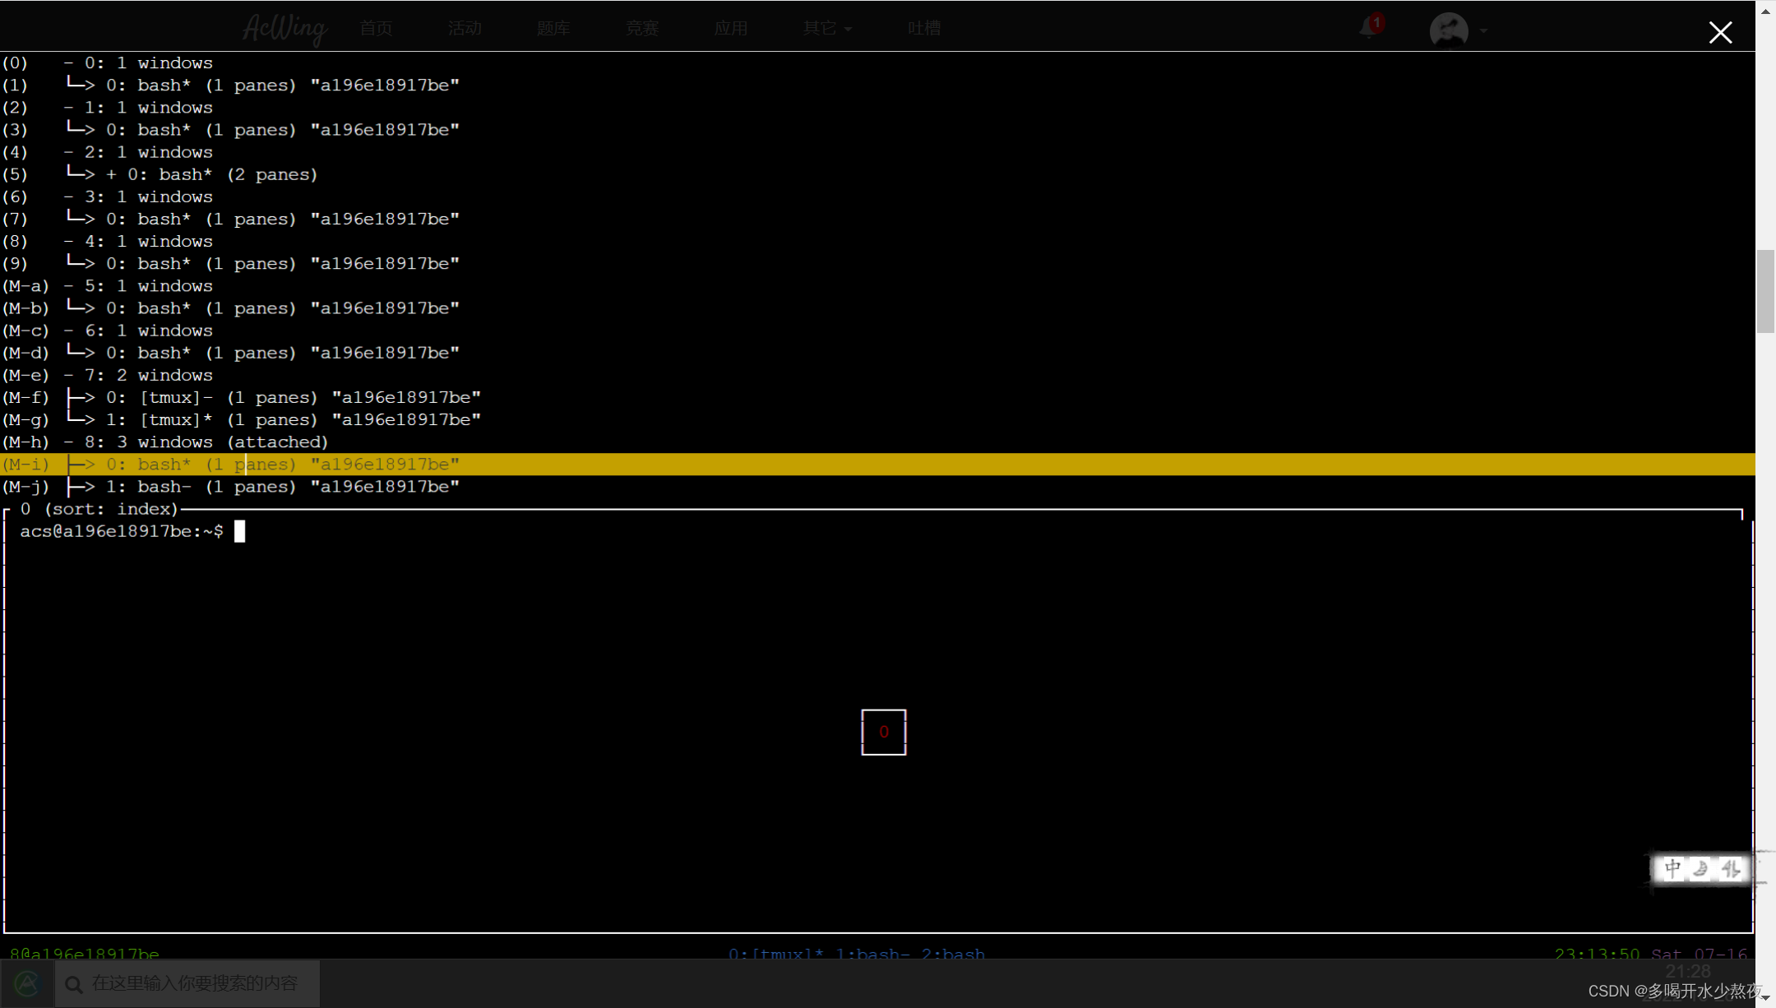Select the (M-a) row for session 5
The width and height of the screenshot is (1776, 1008).
877,286
